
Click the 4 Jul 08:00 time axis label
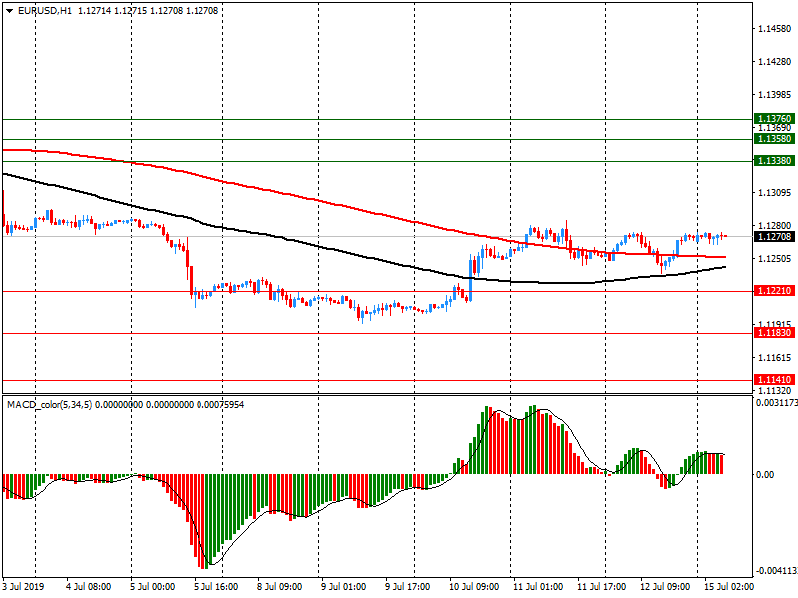[88, 586]
